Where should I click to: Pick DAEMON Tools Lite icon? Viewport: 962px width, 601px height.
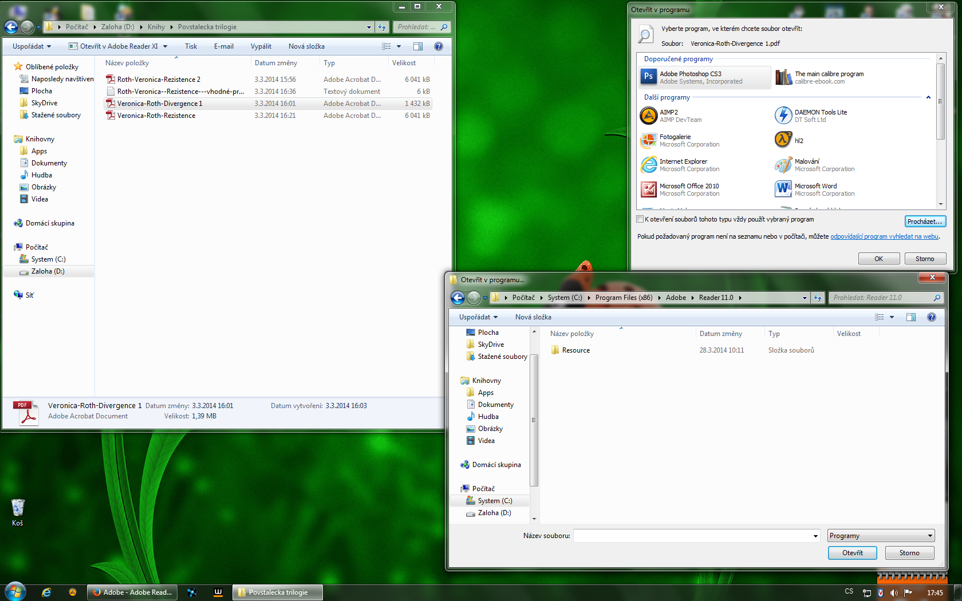[x=783, y=116]
